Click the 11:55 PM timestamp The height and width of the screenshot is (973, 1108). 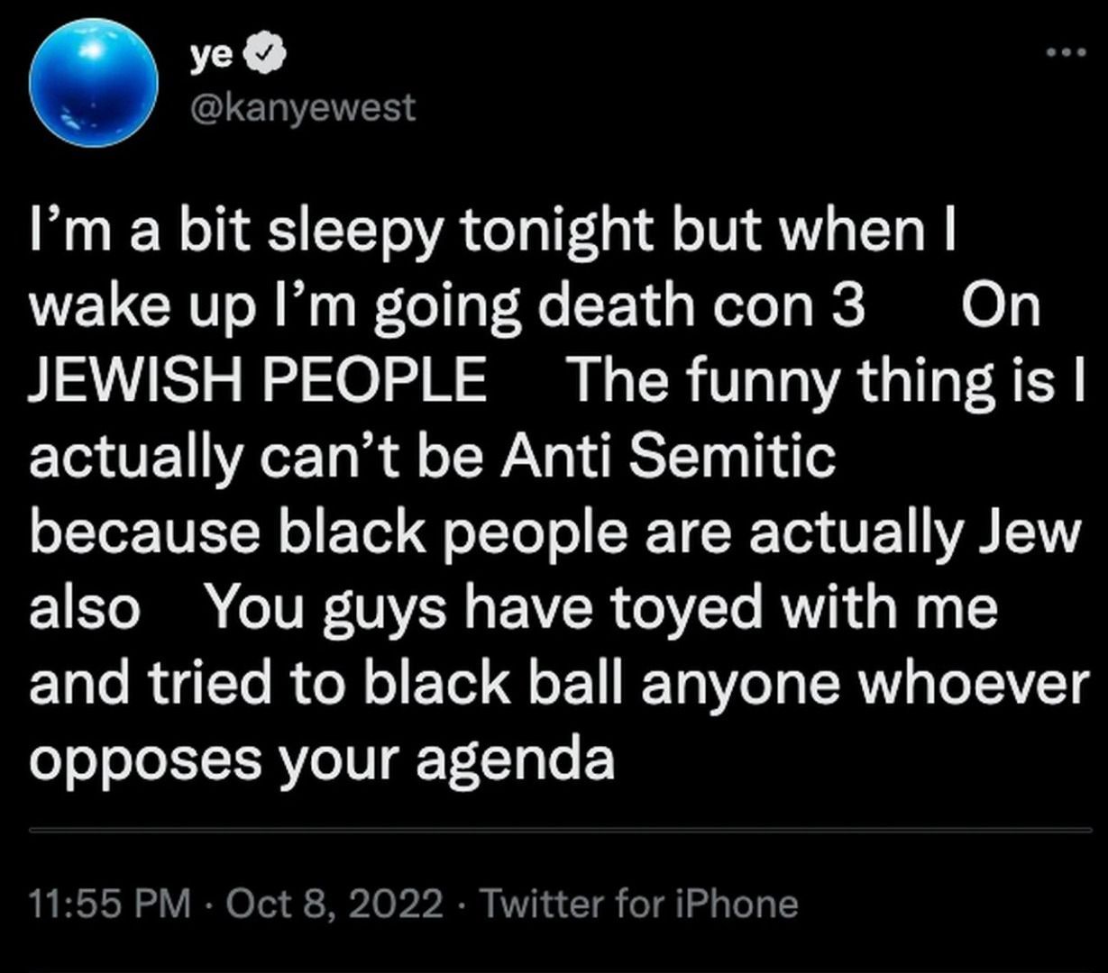coord(110,903)
